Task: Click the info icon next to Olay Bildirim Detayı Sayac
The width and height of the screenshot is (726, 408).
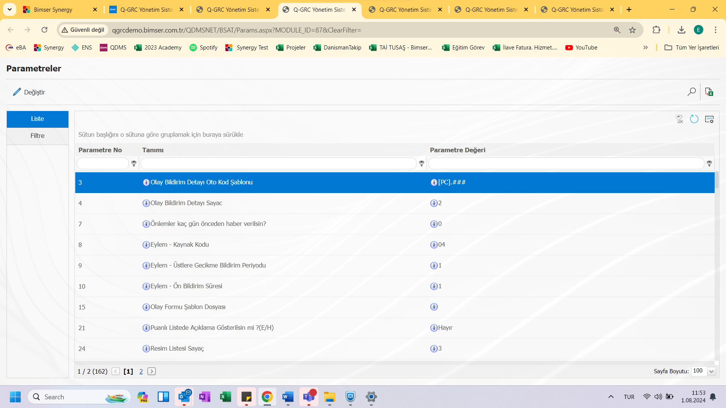Action: [146, 203]
